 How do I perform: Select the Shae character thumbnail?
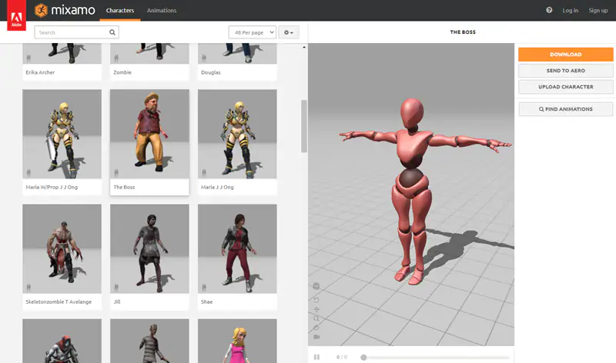coord(237,249)
